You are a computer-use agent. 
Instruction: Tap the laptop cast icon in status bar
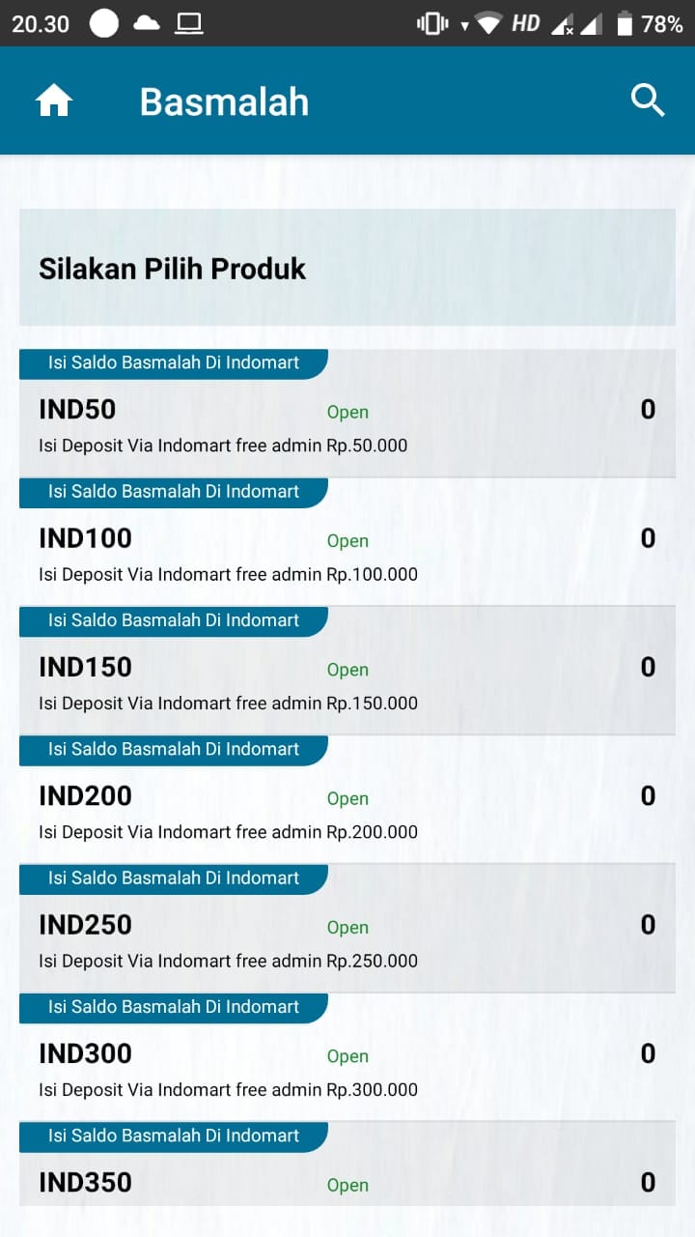pyautogui.click(x=189, y=24)
